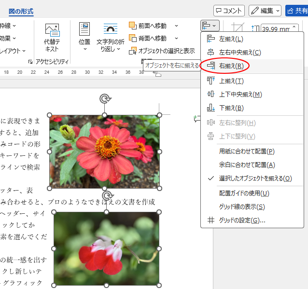Toggle 用紙に合わせて配置(P) option
Image resolution: width=308 pixels, height=289 pixels.
point(252,151)
